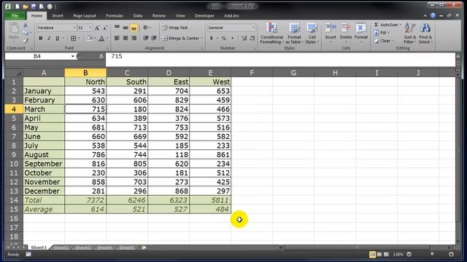Click the Insert Function fx icon
Screen dimensions: 467x262
tap(101, 56)
